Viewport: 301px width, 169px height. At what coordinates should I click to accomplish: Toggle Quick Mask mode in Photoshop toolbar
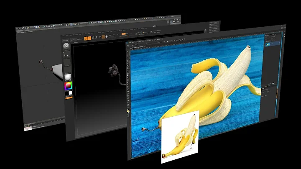(x=128, y=114)
